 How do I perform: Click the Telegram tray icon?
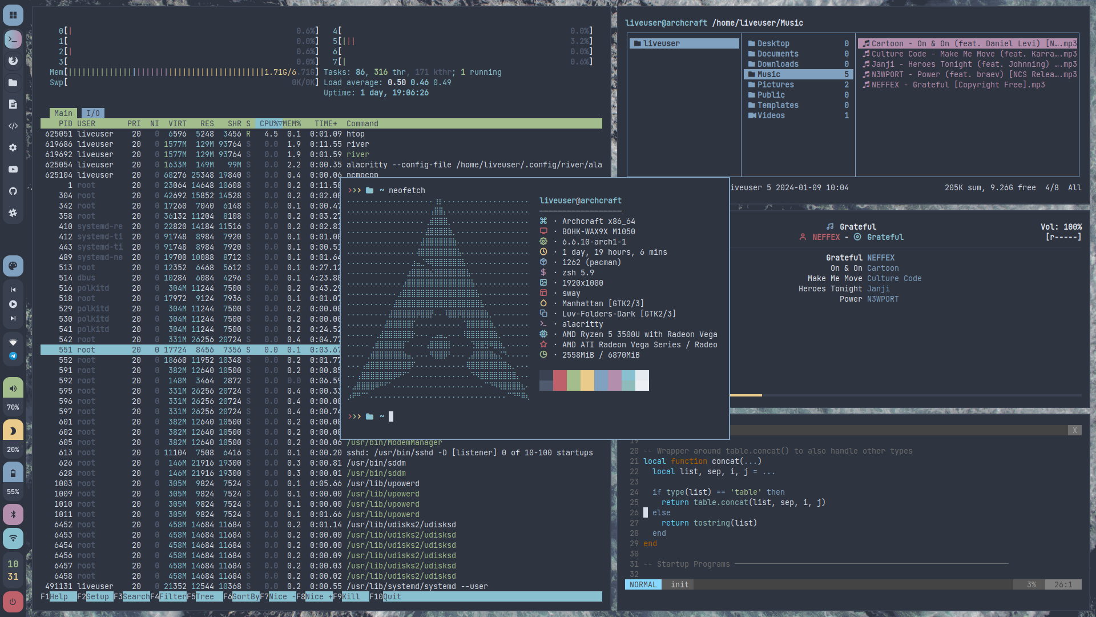point(13,356)
